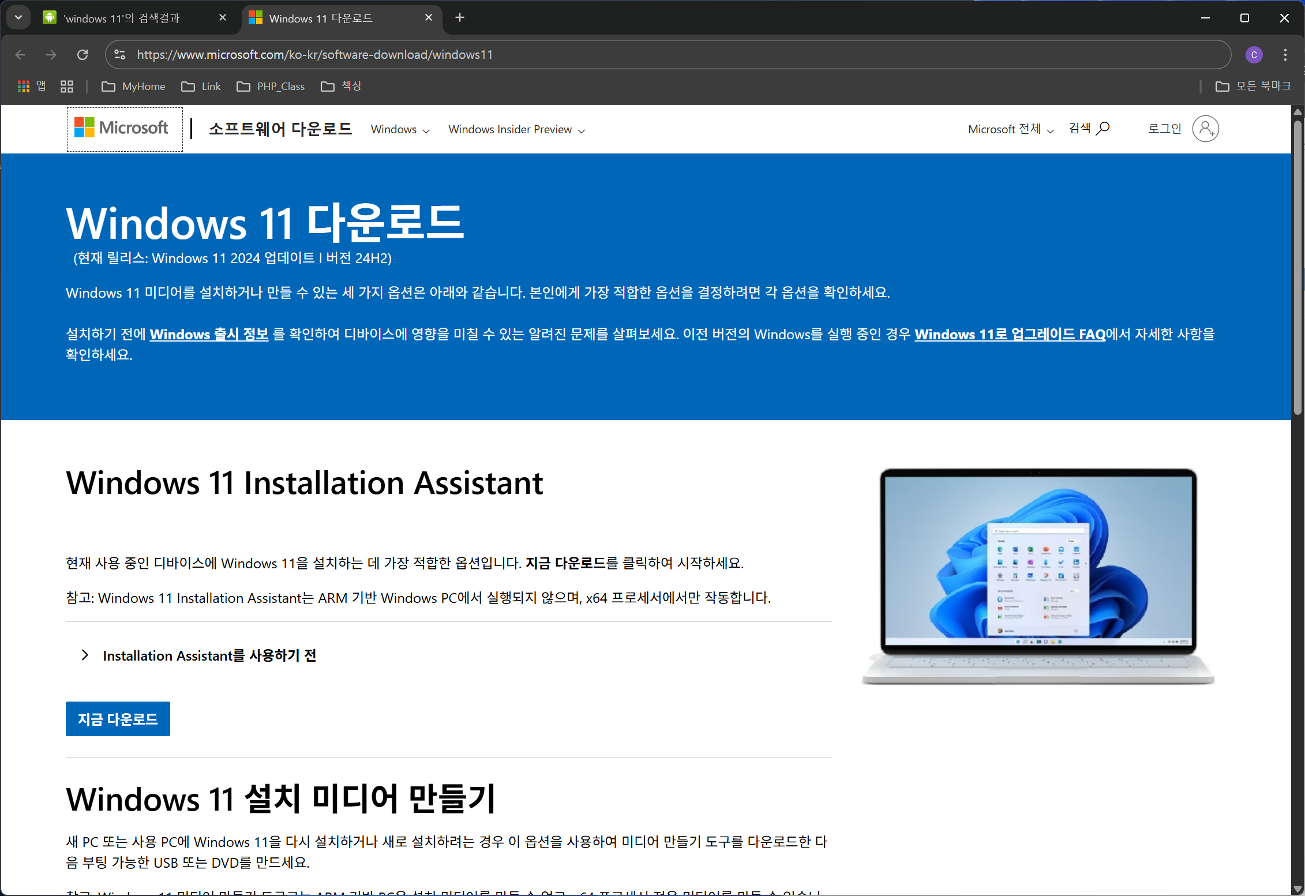This screenshot has height=896, width=1305.
Task: Minimize the browser window
Action: click(x=1205, y=18)
